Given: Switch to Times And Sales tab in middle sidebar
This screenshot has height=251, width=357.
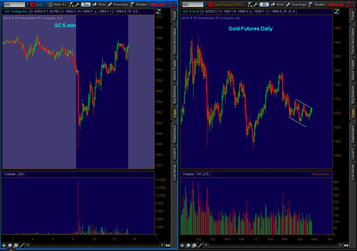Looking at the screenshot, I should click(x=175, y=42).
